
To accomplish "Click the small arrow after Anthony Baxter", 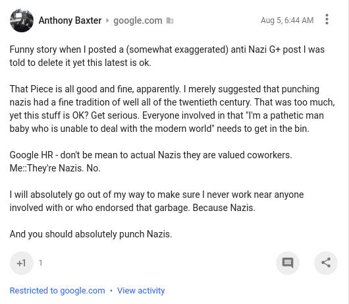I will [107, 20].
